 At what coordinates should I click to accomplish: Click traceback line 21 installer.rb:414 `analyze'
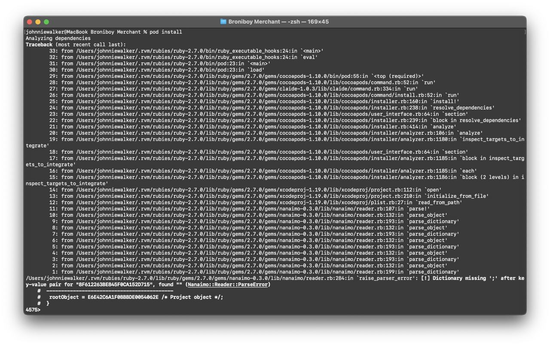pos(253,127)
